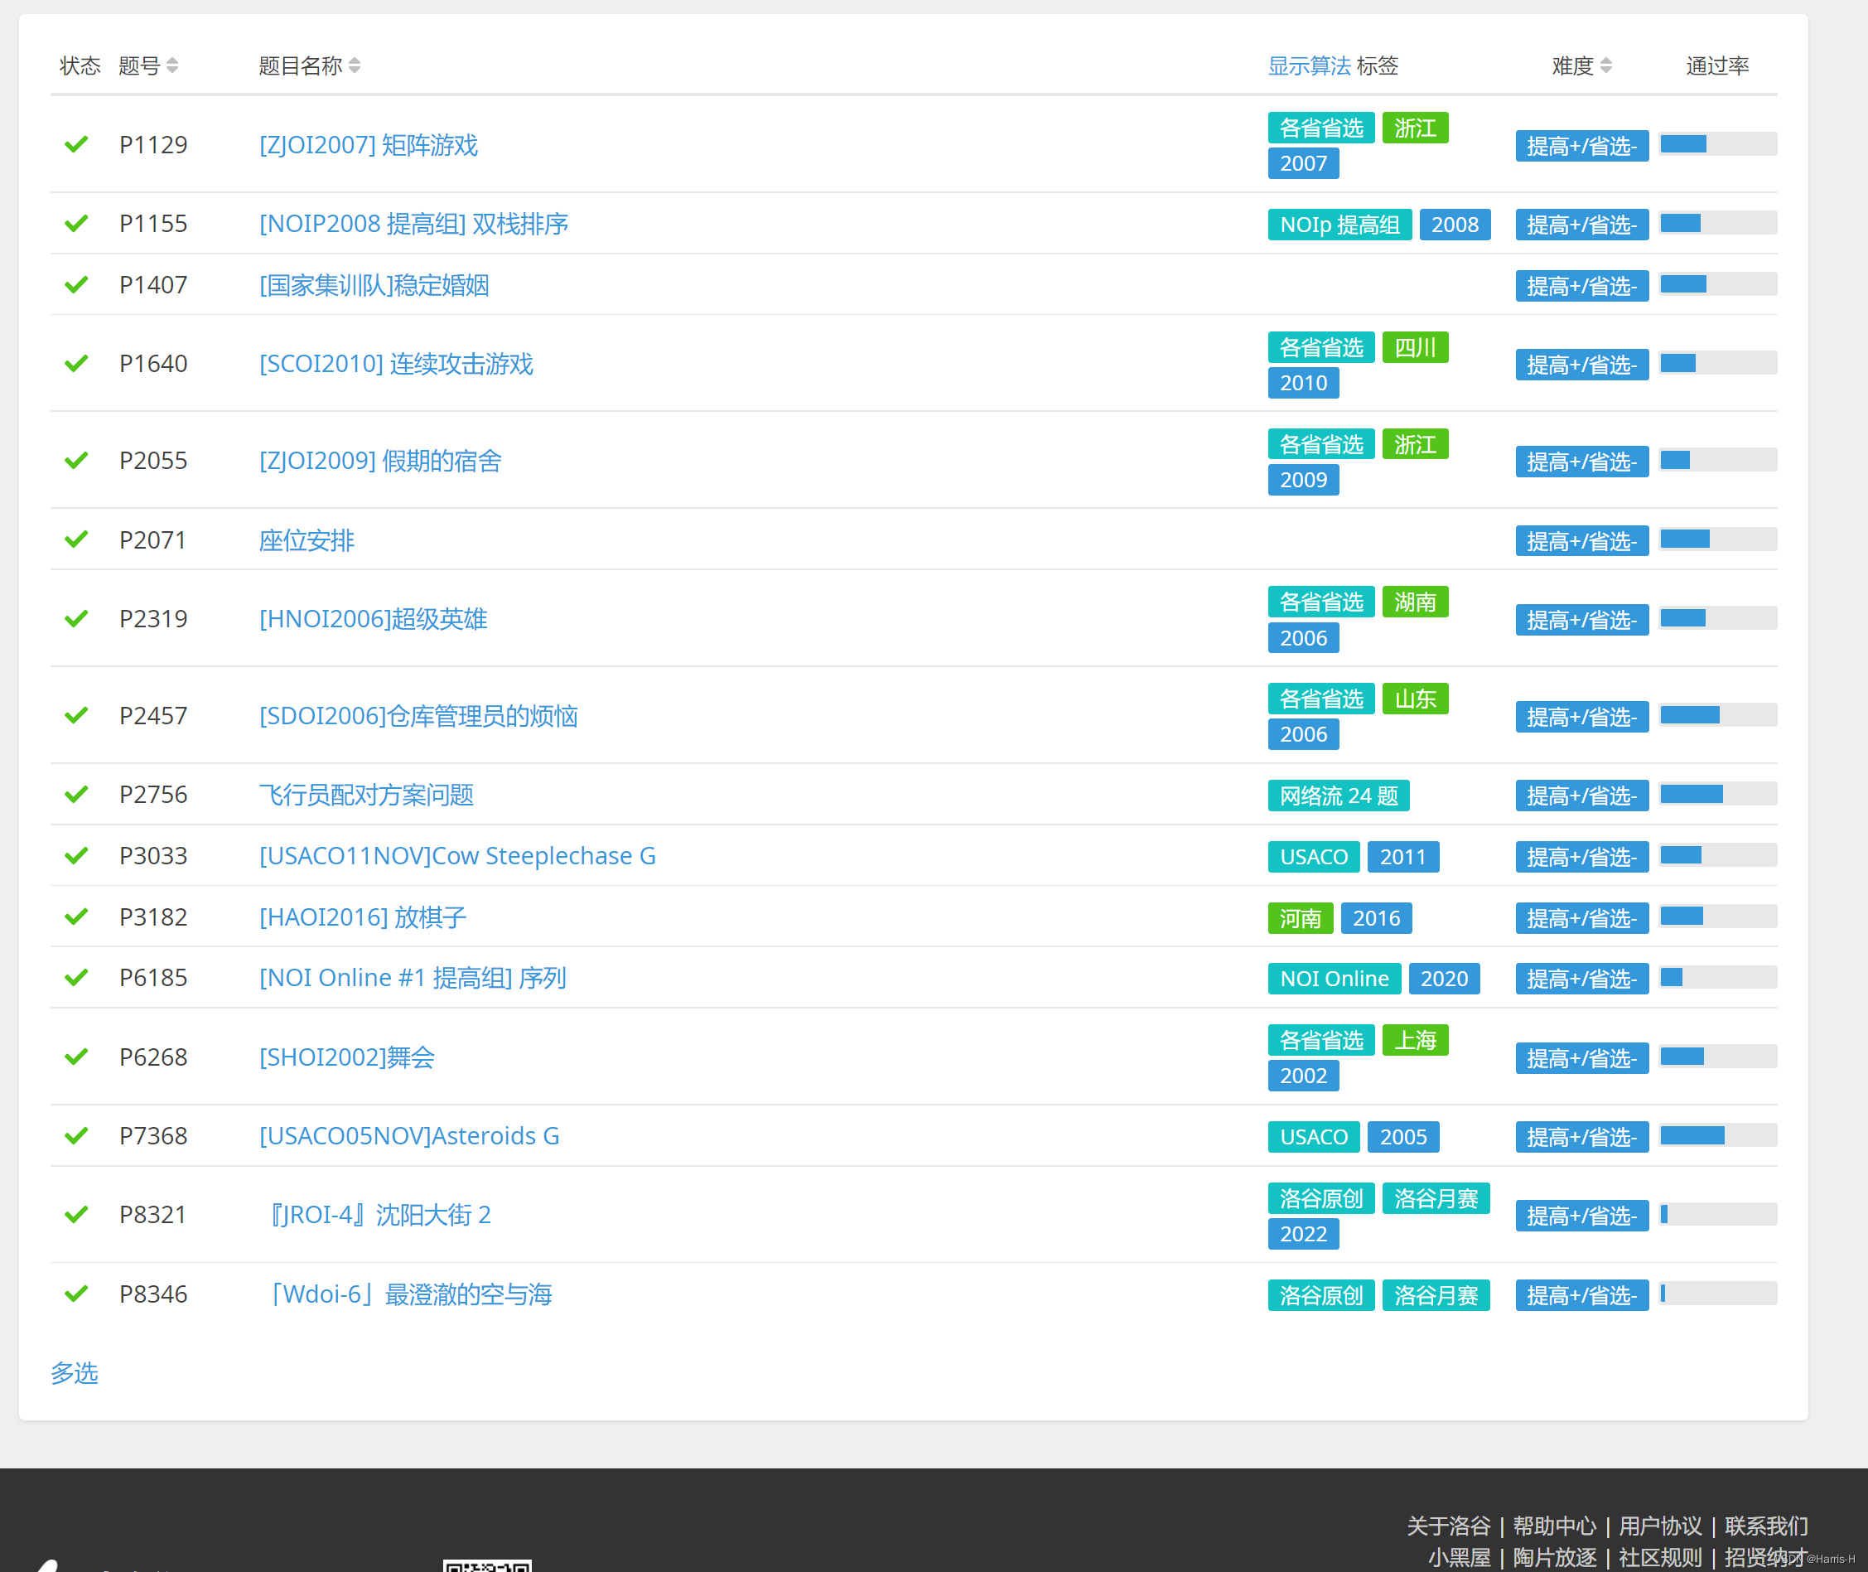Open 关于洛谷 footer link
Viewport: 1868px width, 1572px height.
(x=1447, y=1526)
